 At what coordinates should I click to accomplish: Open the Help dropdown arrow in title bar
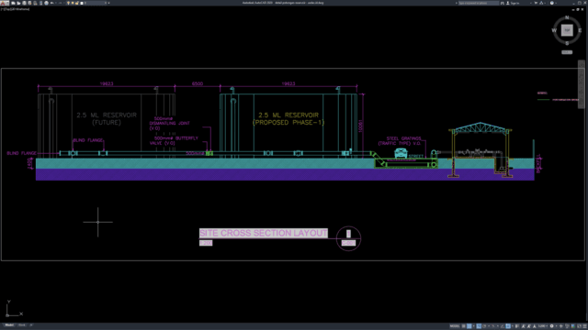click(x=556, y=3)
